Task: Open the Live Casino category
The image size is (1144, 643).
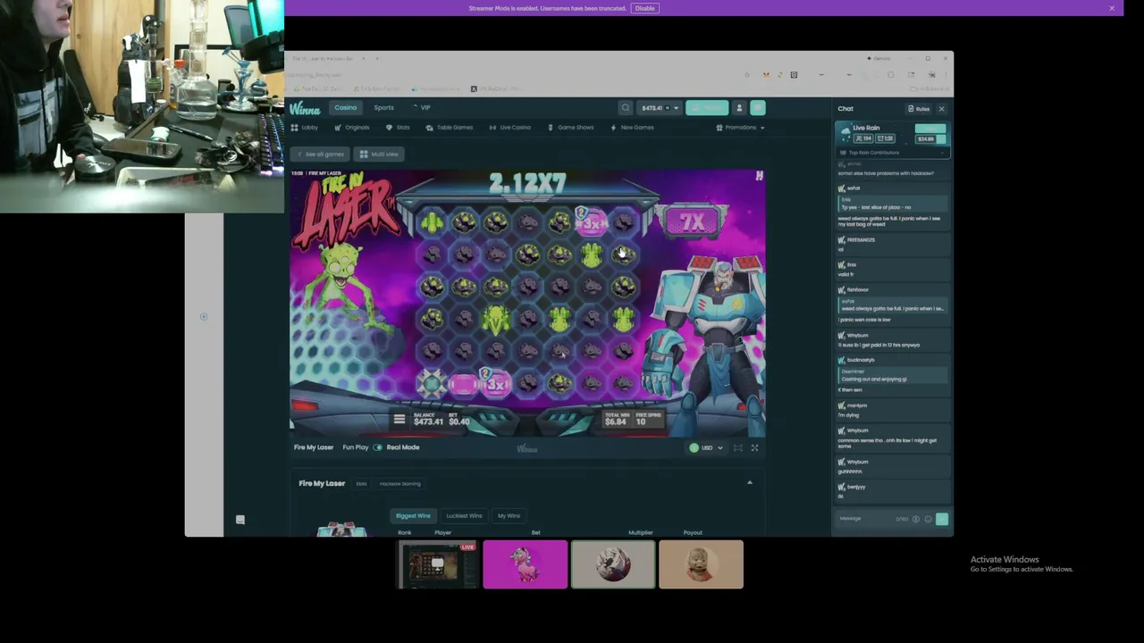Action: 510,128
